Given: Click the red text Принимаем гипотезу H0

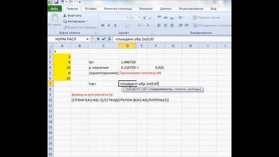Looking at the screenshot, I should click(x=140, y=73).
